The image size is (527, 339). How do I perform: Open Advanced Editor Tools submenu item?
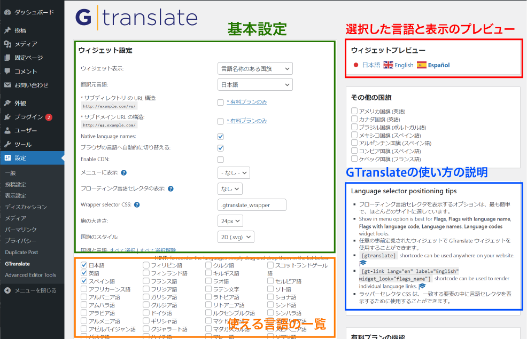coord(30,275)
